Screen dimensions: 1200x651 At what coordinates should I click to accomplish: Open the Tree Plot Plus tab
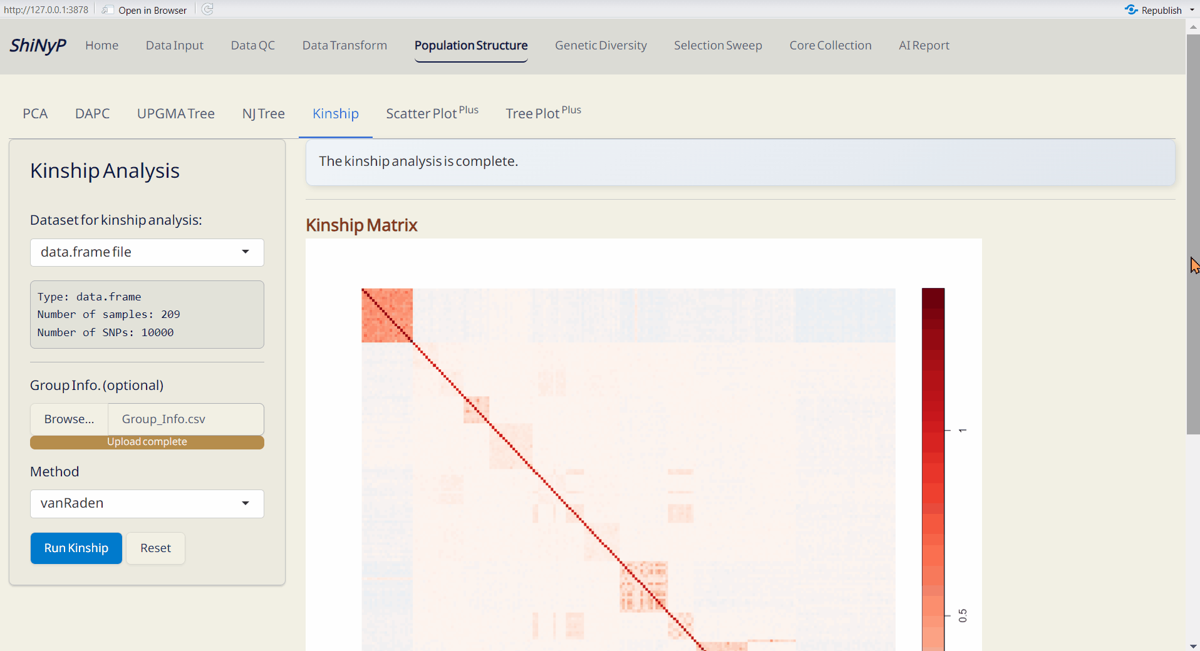[x=544, y=113]
